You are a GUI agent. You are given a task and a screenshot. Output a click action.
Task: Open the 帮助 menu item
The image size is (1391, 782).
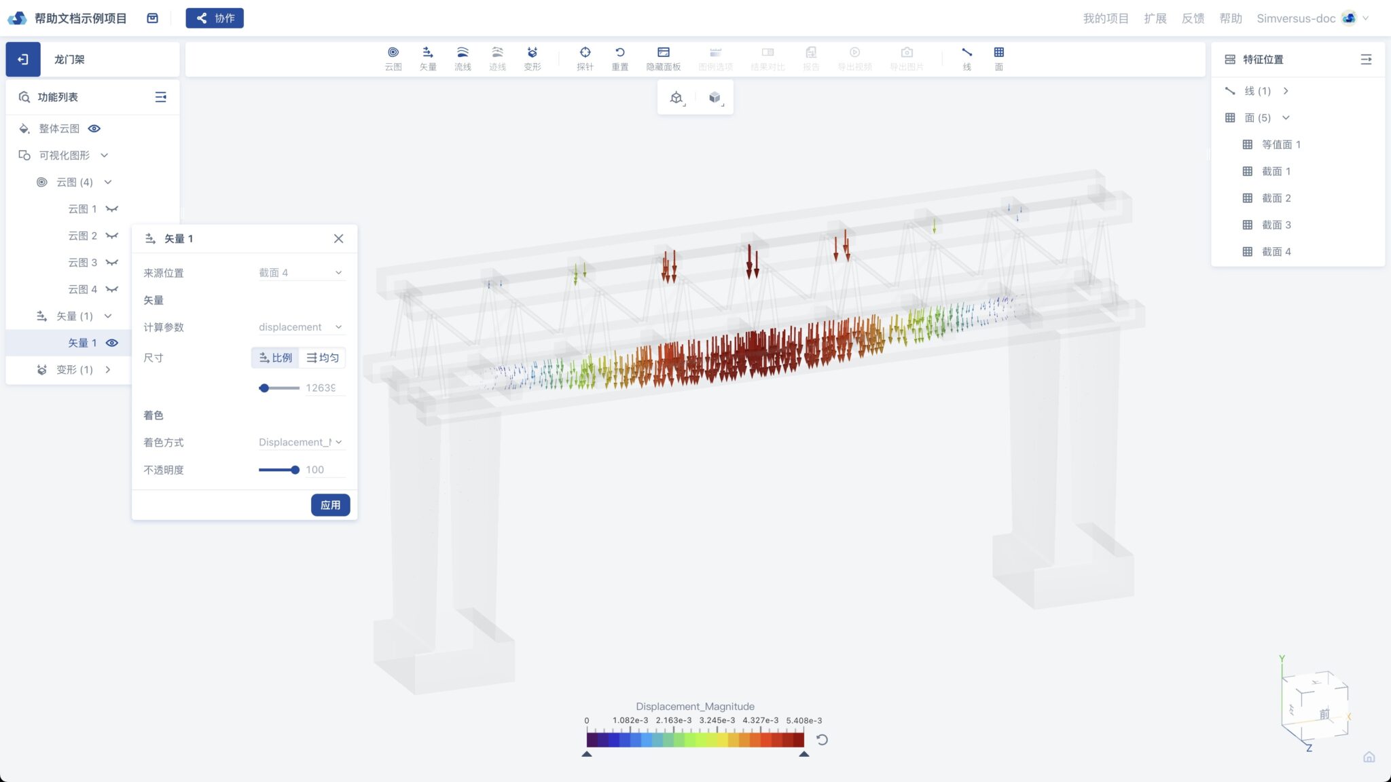[x=1230, y=18]
